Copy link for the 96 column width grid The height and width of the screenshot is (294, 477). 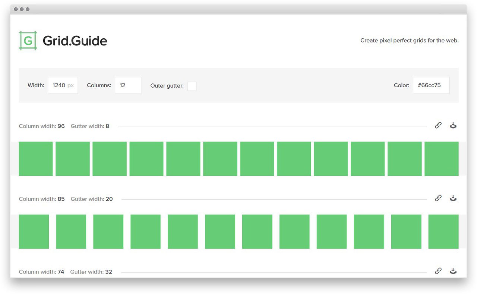pyautogui.click(x=438, y=126)
